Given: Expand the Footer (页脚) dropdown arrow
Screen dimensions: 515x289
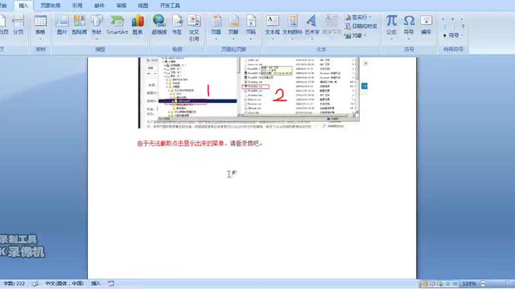Looking at the screenshot, I should 233,39.
